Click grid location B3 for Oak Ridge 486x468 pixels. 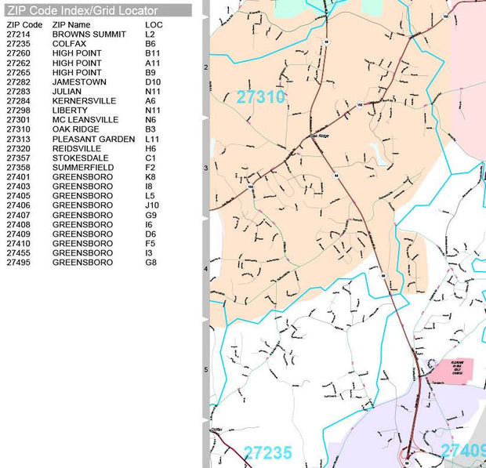(x=151, y=129)
